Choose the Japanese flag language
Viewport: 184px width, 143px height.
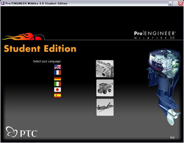click(x=57, y=90)
